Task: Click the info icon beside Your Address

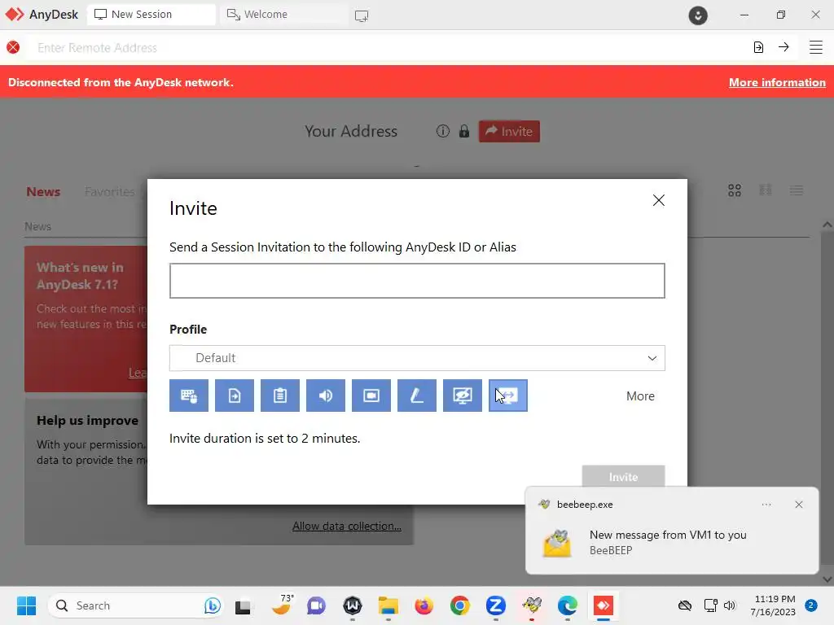Action: click(442, 131)
